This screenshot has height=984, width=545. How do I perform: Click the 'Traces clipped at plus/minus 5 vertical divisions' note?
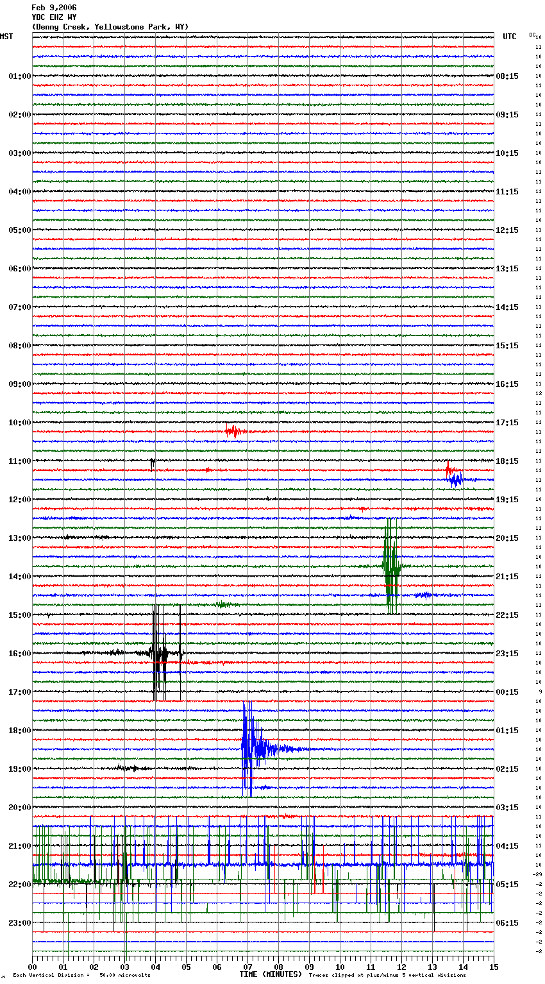(387, 975)
